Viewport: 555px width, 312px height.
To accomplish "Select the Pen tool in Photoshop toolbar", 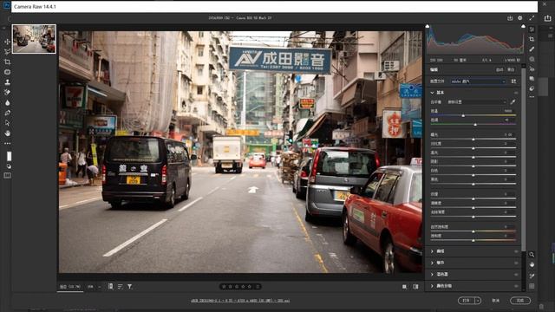I will [7, 113].
